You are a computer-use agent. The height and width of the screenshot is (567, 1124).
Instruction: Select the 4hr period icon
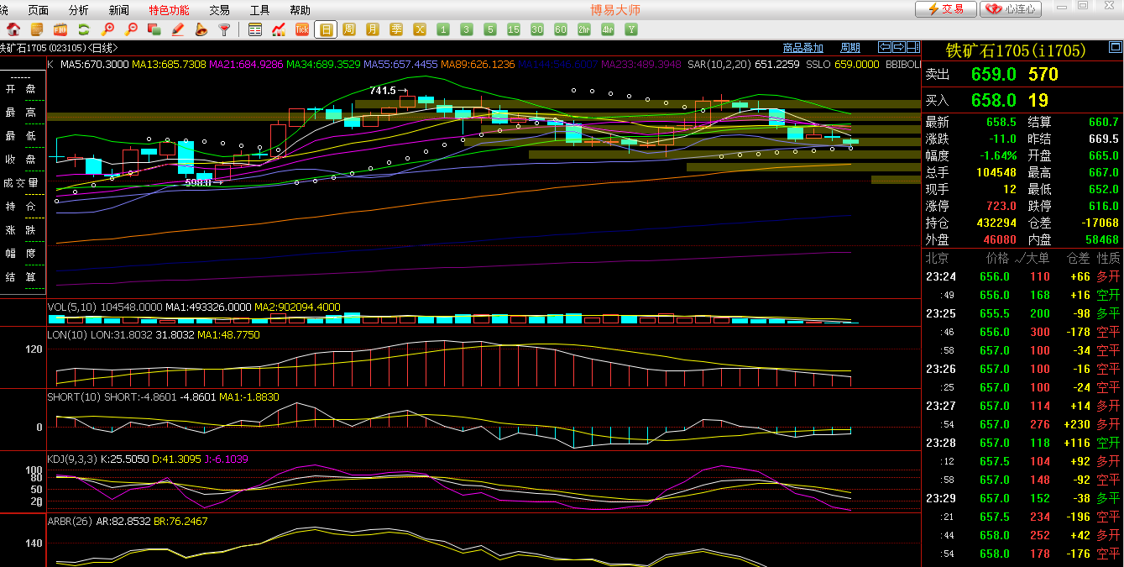[608, 29]
